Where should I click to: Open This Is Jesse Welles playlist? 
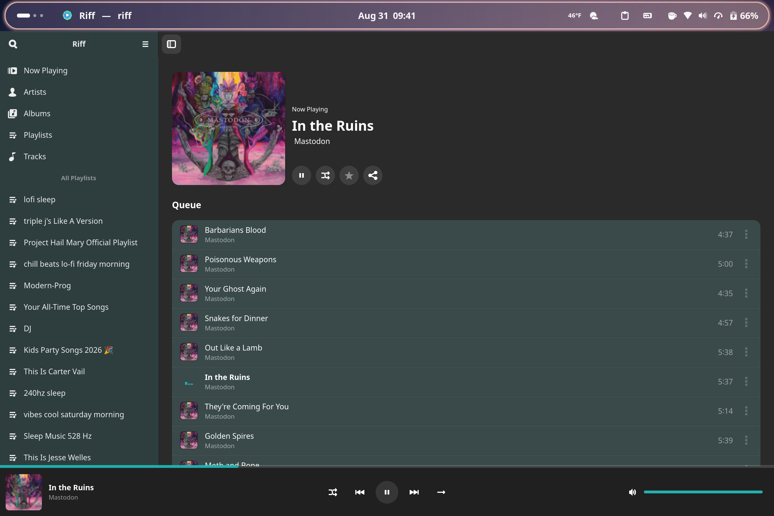79,457
